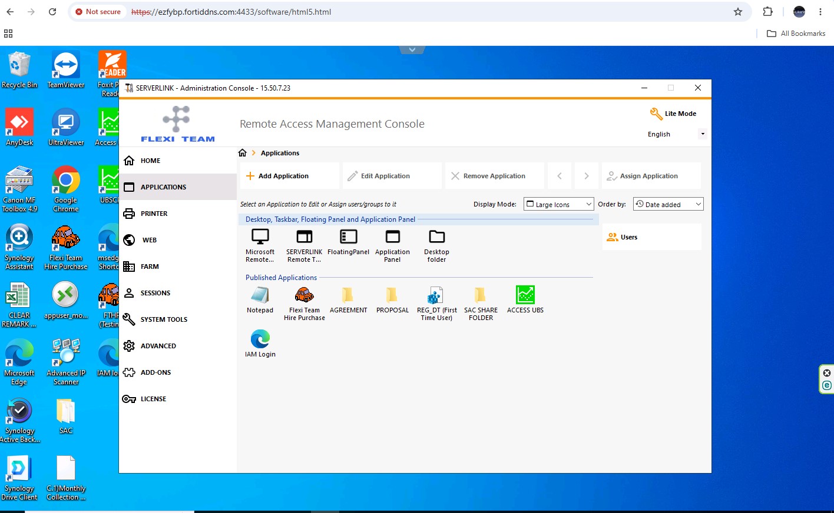Open the SYSTEM TOOLS section
The height and width of the screenshot is (513, 834).
pyautogui.click(x=178, y=319)
